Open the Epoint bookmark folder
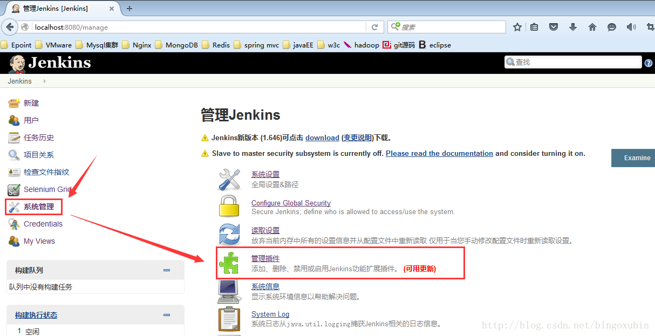This screenshot has height=336, width=655. tap(16, 45)
